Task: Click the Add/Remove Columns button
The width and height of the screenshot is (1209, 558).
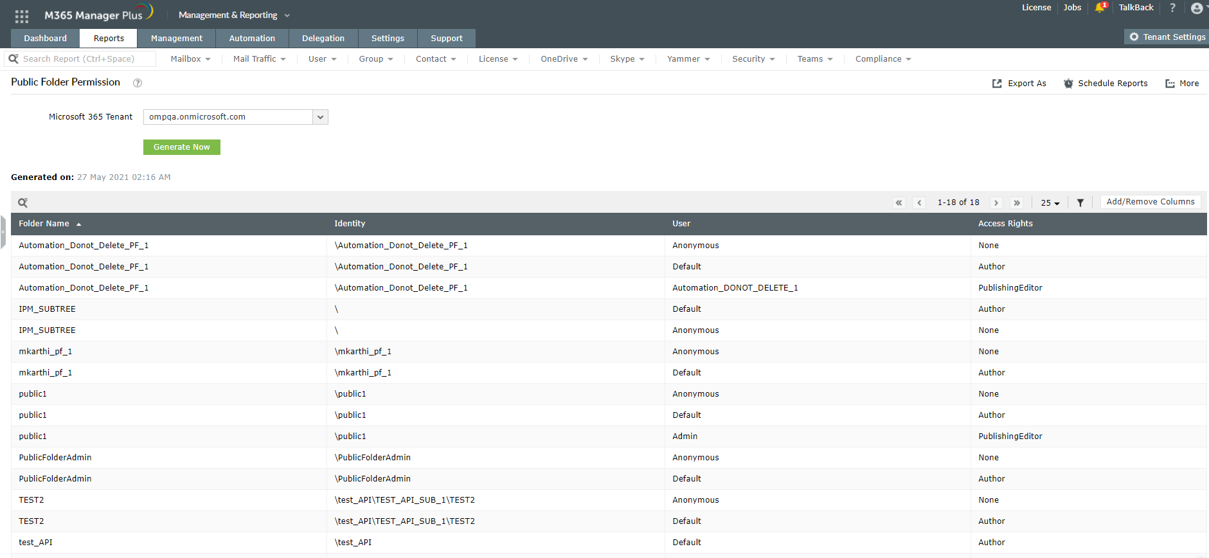Action: pos(1150,202)
